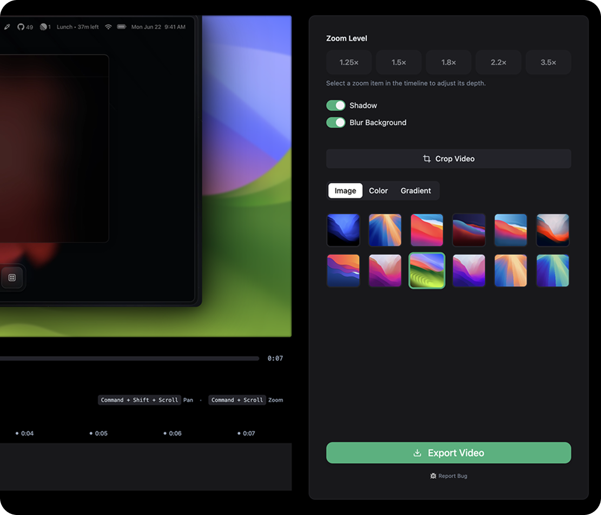Click the 0:06 timeline marker
This screenshot has width=601, height=515.
[173, 433]
